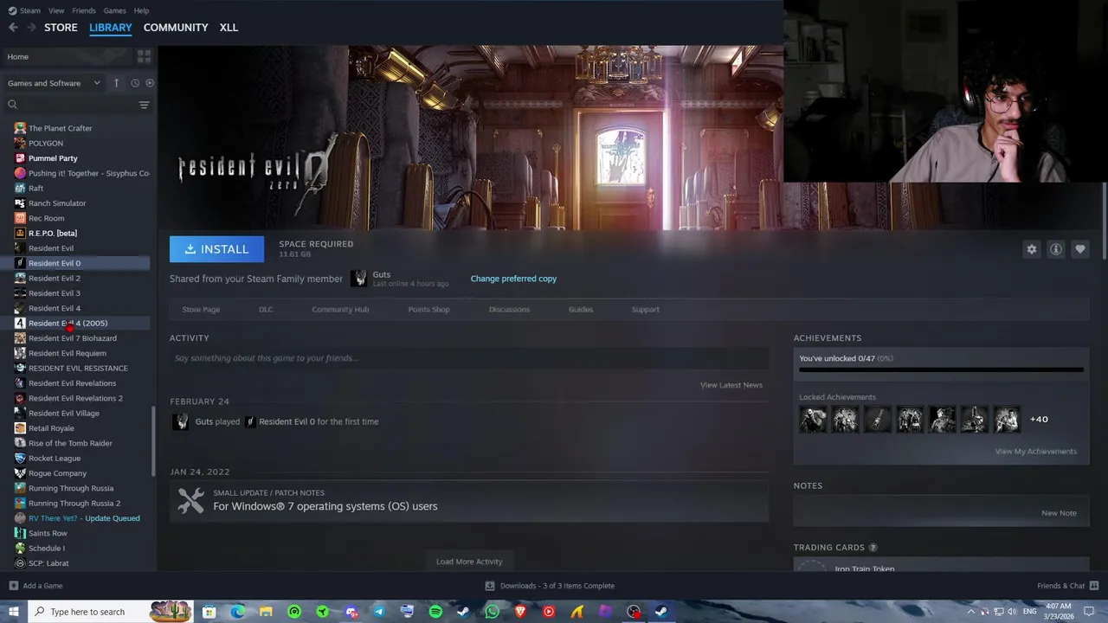The height and width of the screenshot is (623, 1108).
Task: Open the XLL profile tab
Action: click(229, 28)
